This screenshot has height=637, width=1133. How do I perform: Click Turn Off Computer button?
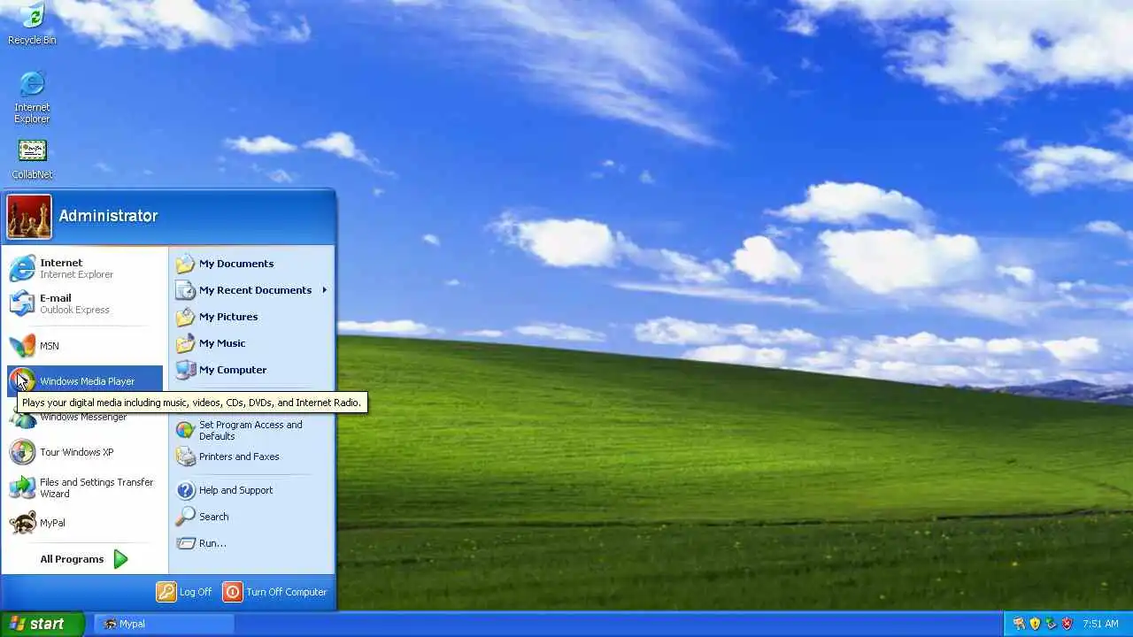275,592
